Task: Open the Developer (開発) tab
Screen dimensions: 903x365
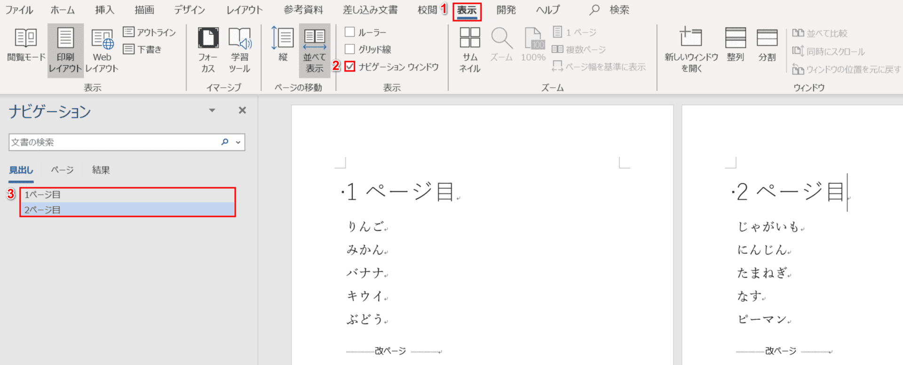Action: (506, 10)
